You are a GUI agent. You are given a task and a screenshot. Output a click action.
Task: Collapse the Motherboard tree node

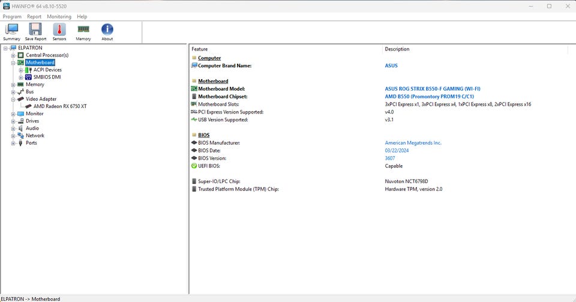tap(13, 62)
